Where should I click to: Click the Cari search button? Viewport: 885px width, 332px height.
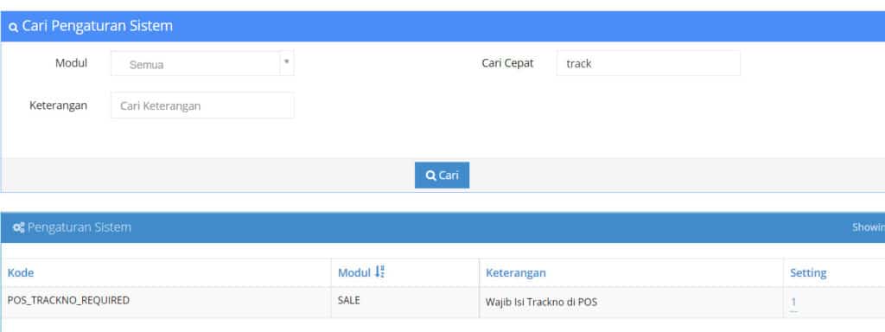[x=442, y=175]
